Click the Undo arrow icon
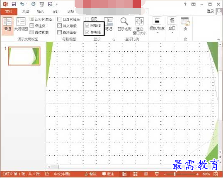 pos(22,4)
